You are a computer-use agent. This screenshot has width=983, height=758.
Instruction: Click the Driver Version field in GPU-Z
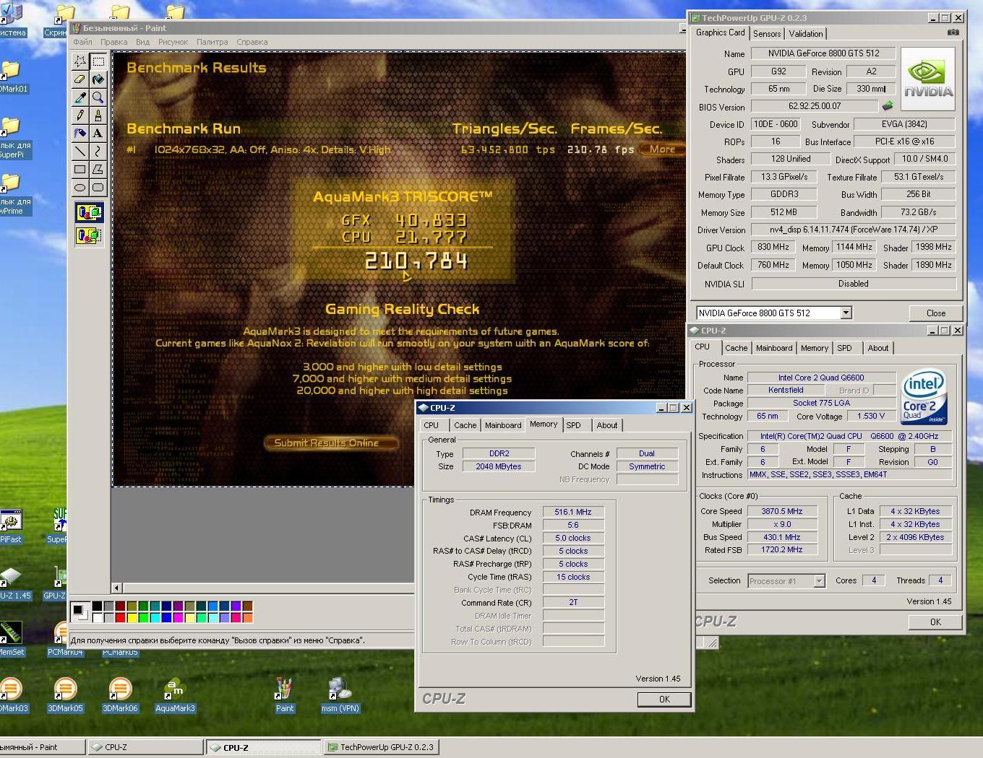pyautogui.click(x=853, y=230)
